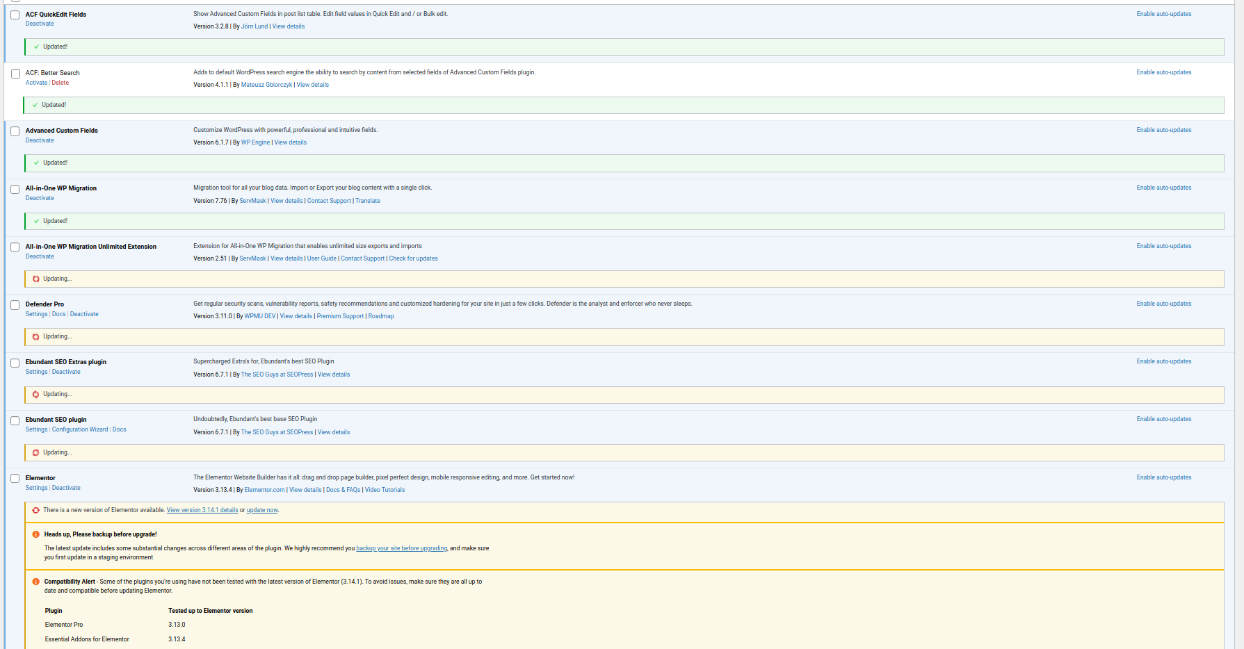The width and height of the screenshot is (1244, 649).
Task: Enable auto-updates for Elementor
Action: point(1163,478)
